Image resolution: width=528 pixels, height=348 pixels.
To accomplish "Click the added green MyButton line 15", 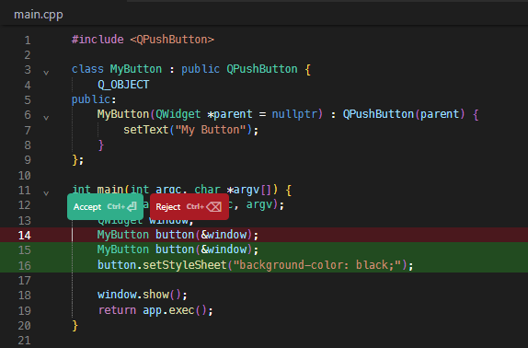I will (x=264, y=249).
